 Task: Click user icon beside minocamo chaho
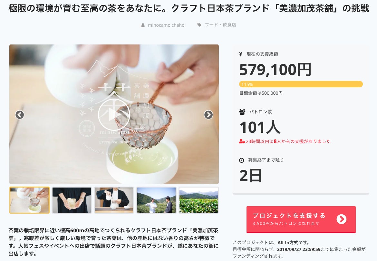pos(143,25)
